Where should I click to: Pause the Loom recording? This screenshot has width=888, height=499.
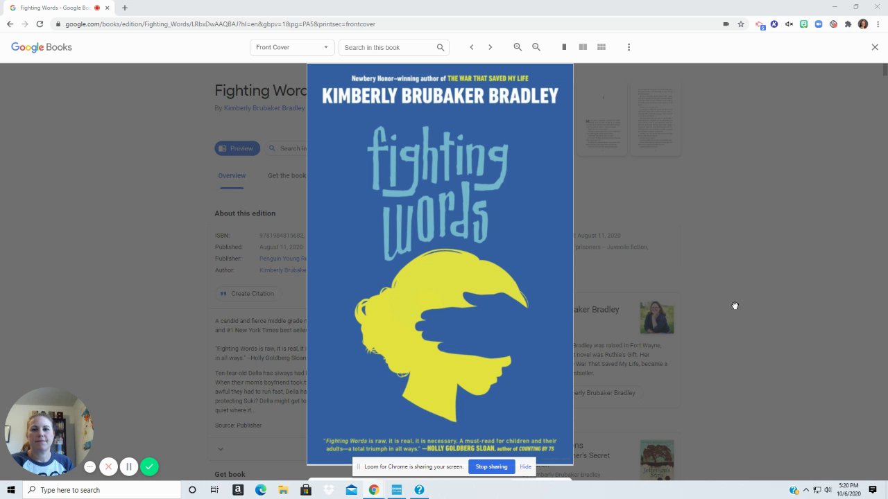(129, 467)
